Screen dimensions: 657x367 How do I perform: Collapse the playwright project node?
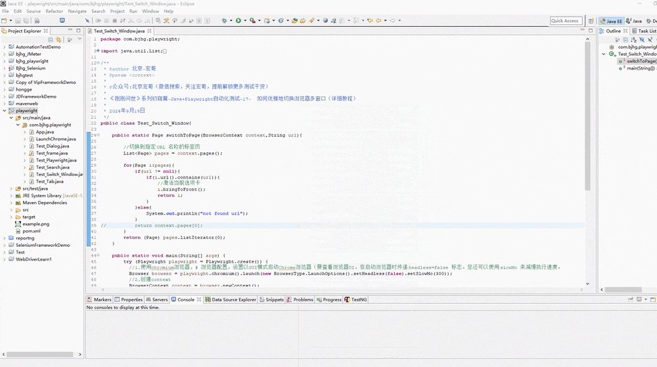5,111
